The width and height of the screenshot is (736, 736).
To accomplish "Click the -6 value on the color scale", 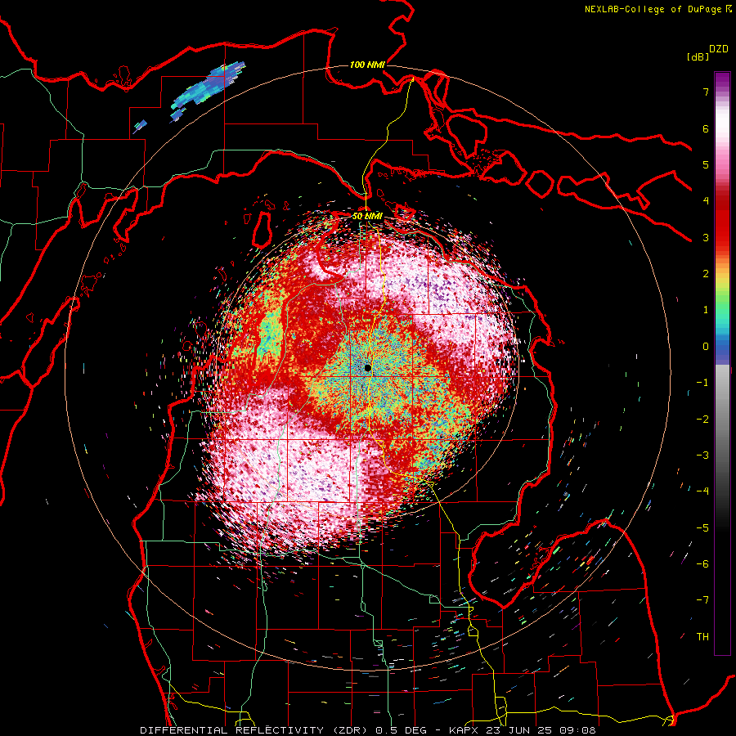I will tap(702, 564).
